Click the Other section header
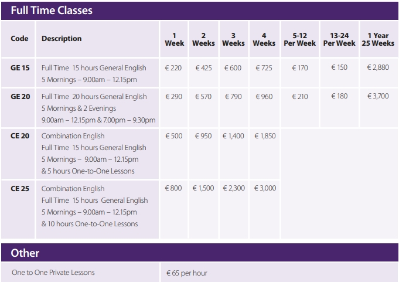399x282 pixels. click(25, 253)
